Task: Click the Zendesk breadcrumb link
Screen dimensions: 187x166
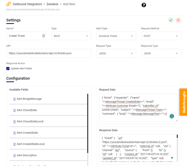Action: point(54,4)
